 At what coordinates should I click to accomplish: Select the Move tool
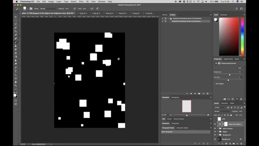click(x=16, y=17)
